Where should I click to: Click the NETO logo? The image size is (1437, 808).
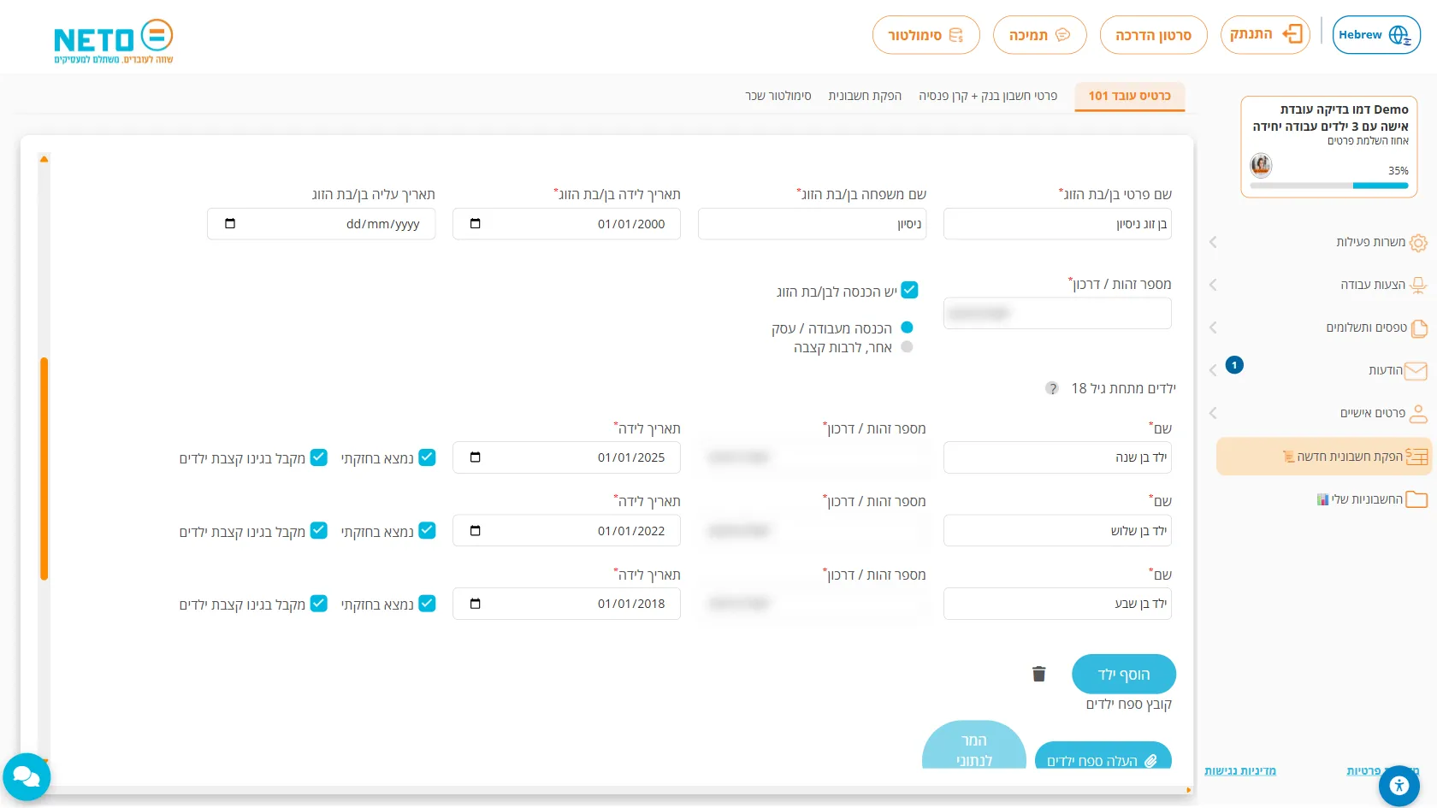point(114,41)
